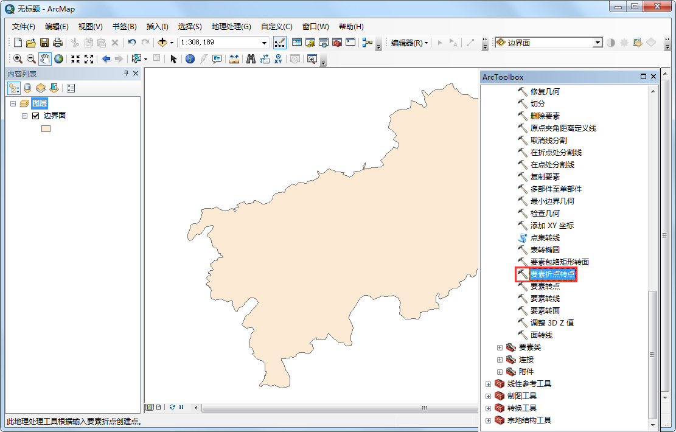Uncheck the 边界面 layer visibility checkbox
This screenshot has height=432, width=676.
pyautogui.click(x=35, y=115)
